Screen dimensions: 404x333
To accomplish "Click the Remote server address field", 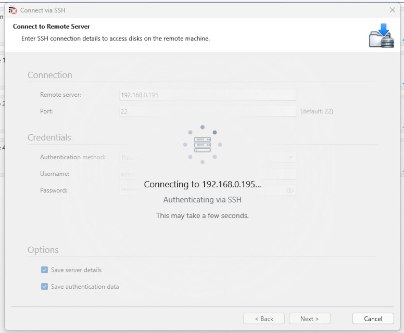I will (207, 95).
